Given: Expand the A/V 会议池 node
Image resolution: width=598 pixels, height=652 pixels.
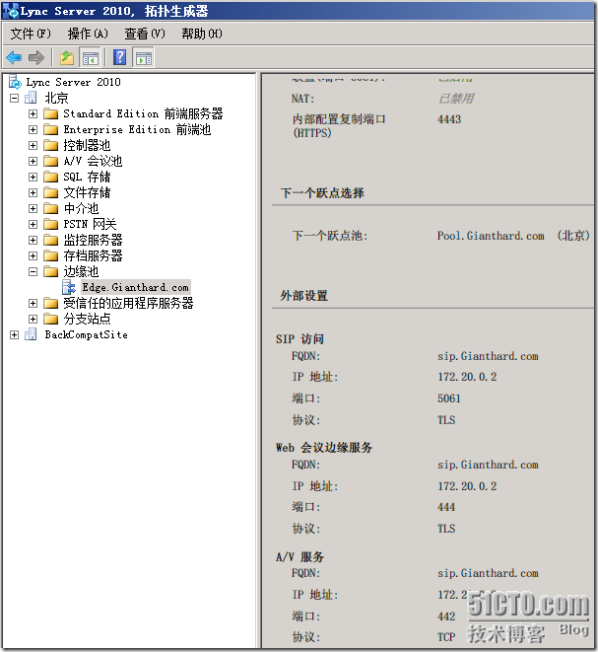Looking at the screenshot, I should (x=33, y=162).
